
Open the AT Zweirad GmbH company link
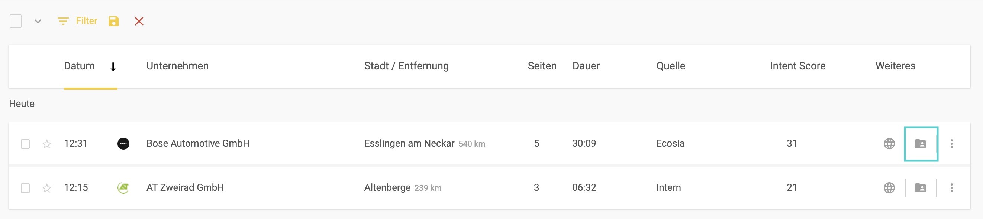(185, 187)
